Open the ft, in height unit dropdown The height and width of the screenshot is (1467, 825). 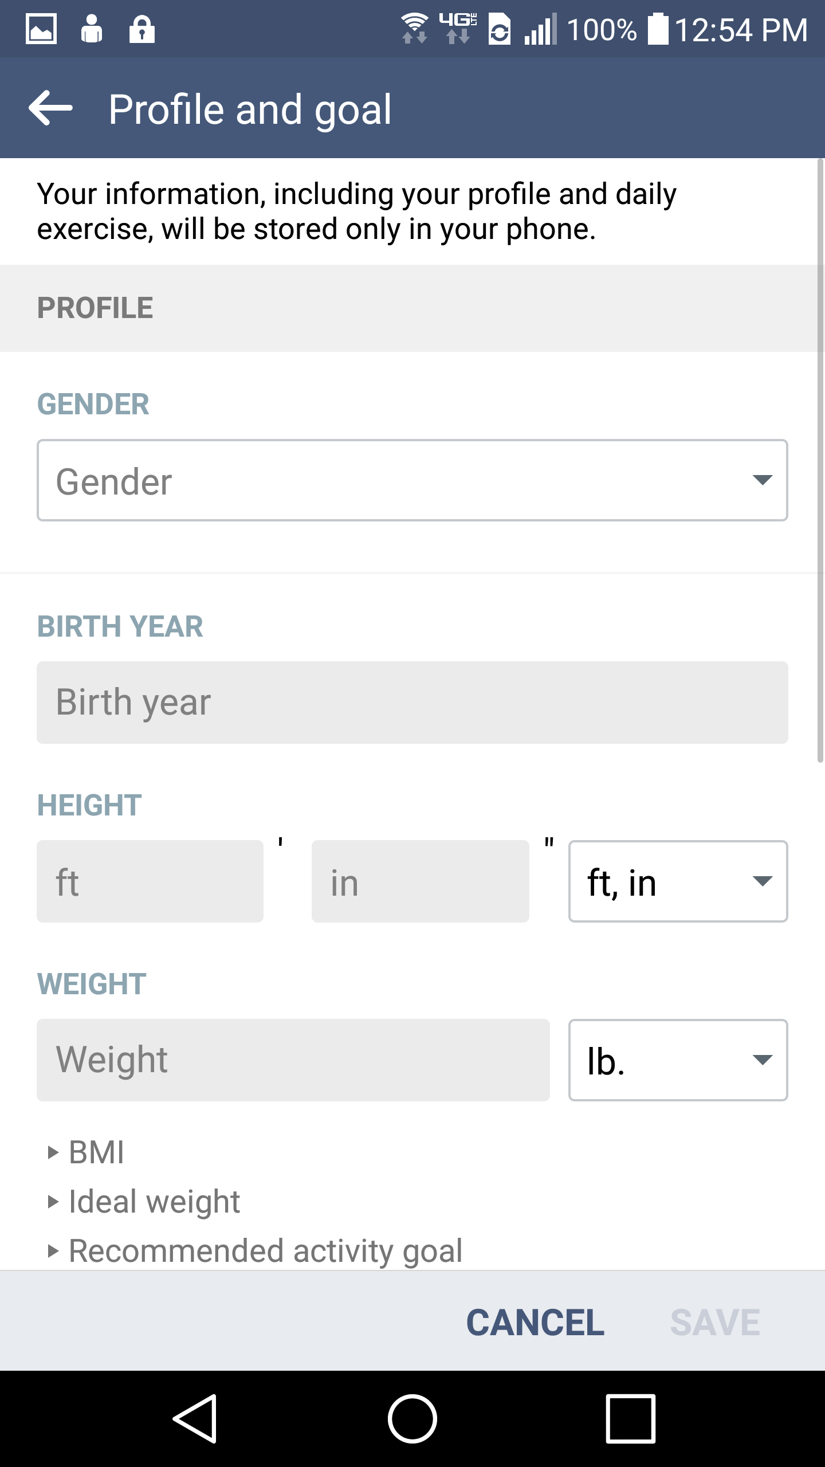678,881
